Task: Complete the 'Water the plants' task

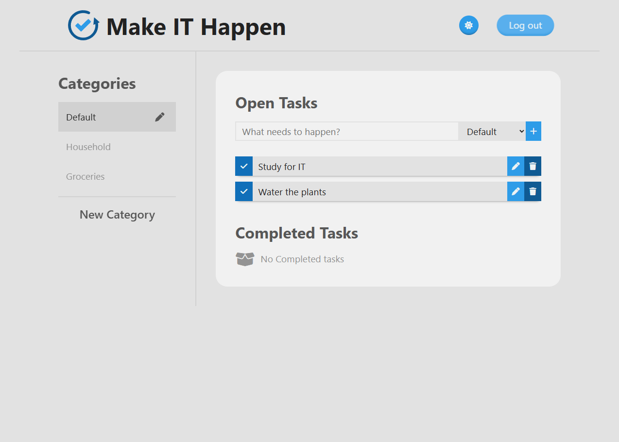Action: (243, 191)
